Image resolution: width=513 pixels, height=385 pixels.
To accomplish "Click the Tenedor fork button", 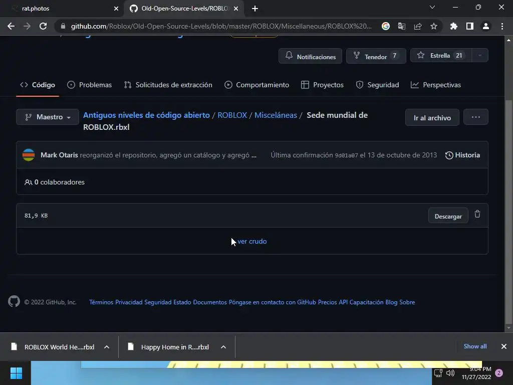I will (x=376, y=56).
